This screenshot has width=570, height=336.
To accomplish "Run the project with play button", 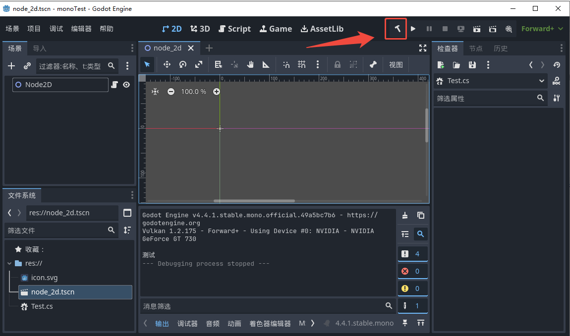I will (413, 29).
